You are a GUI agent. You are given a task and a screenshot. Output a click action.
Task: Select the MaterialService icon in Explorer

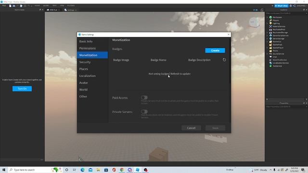[x=270, y=26]
